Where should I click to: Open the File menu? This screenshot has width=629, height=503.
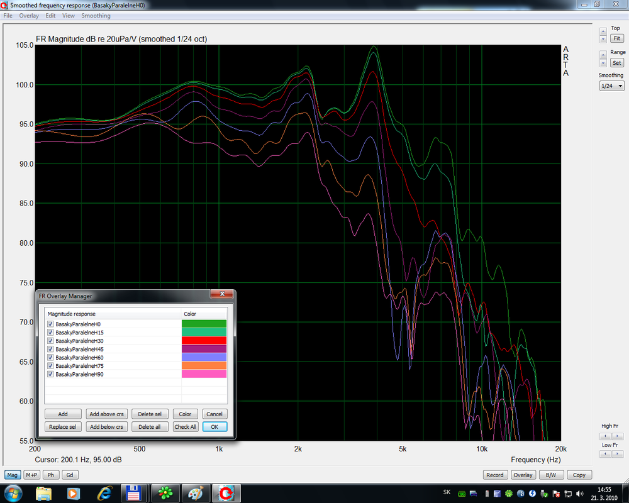[x=8, y=16]
